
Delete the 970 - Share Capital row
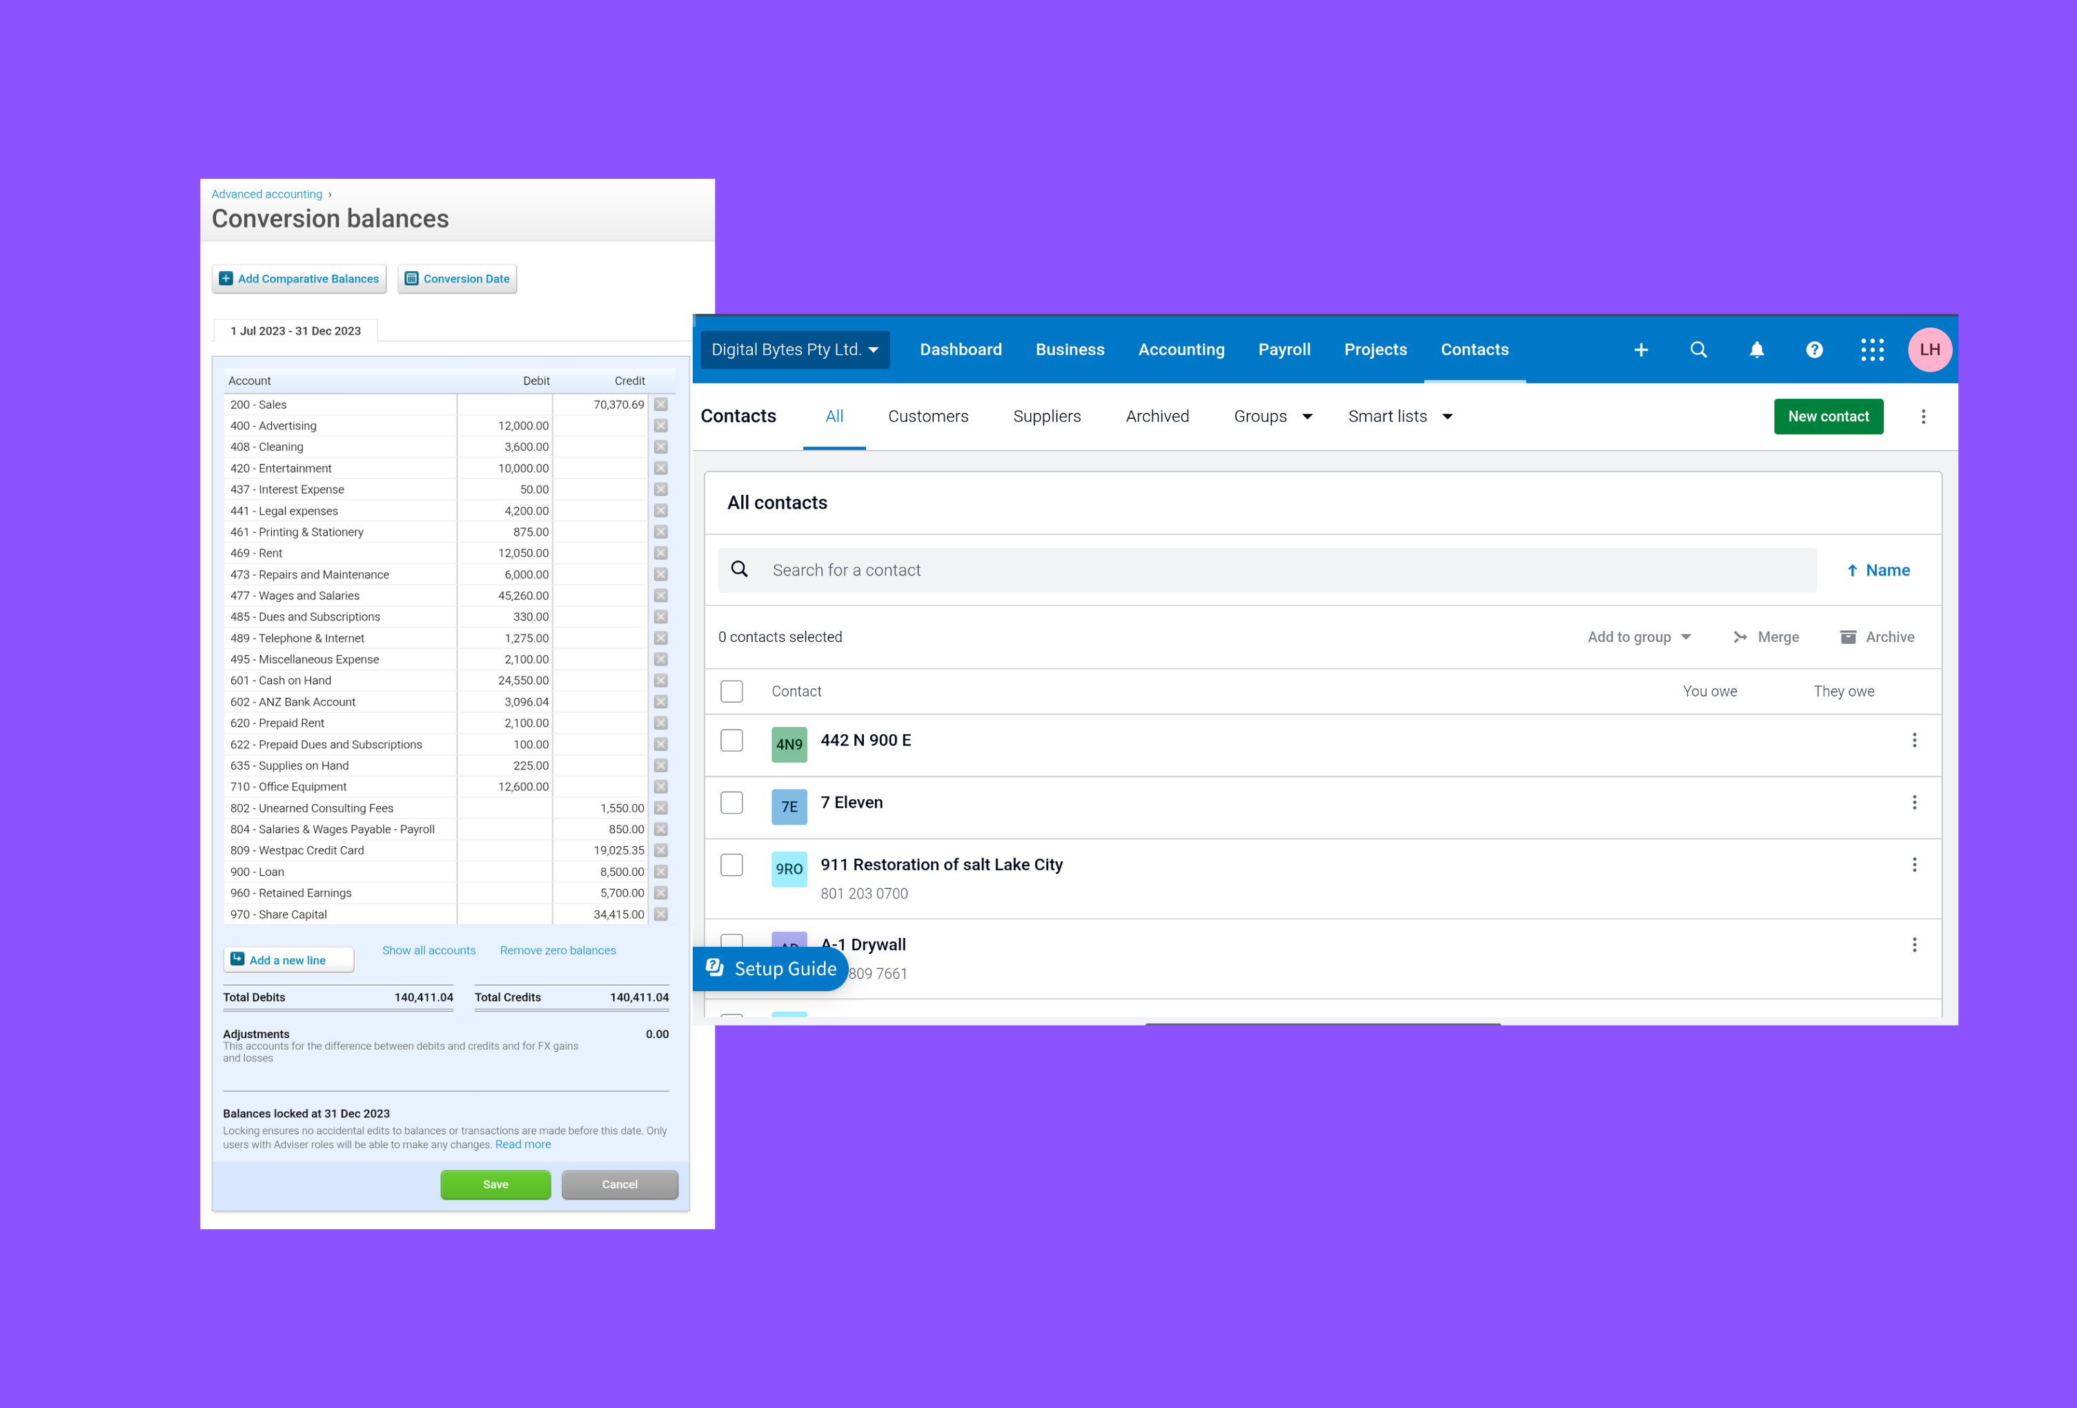660,915
